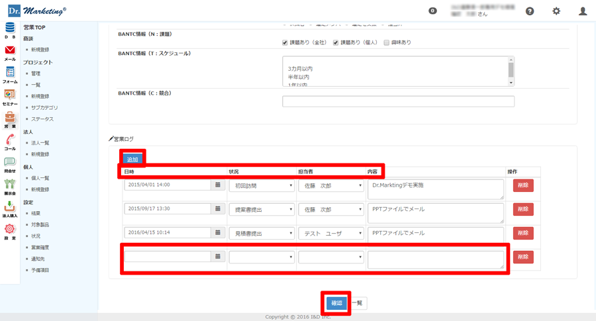This screenshot has height=321, width=596.
Task: Open the help question mark icon
Action: point(530,11)
